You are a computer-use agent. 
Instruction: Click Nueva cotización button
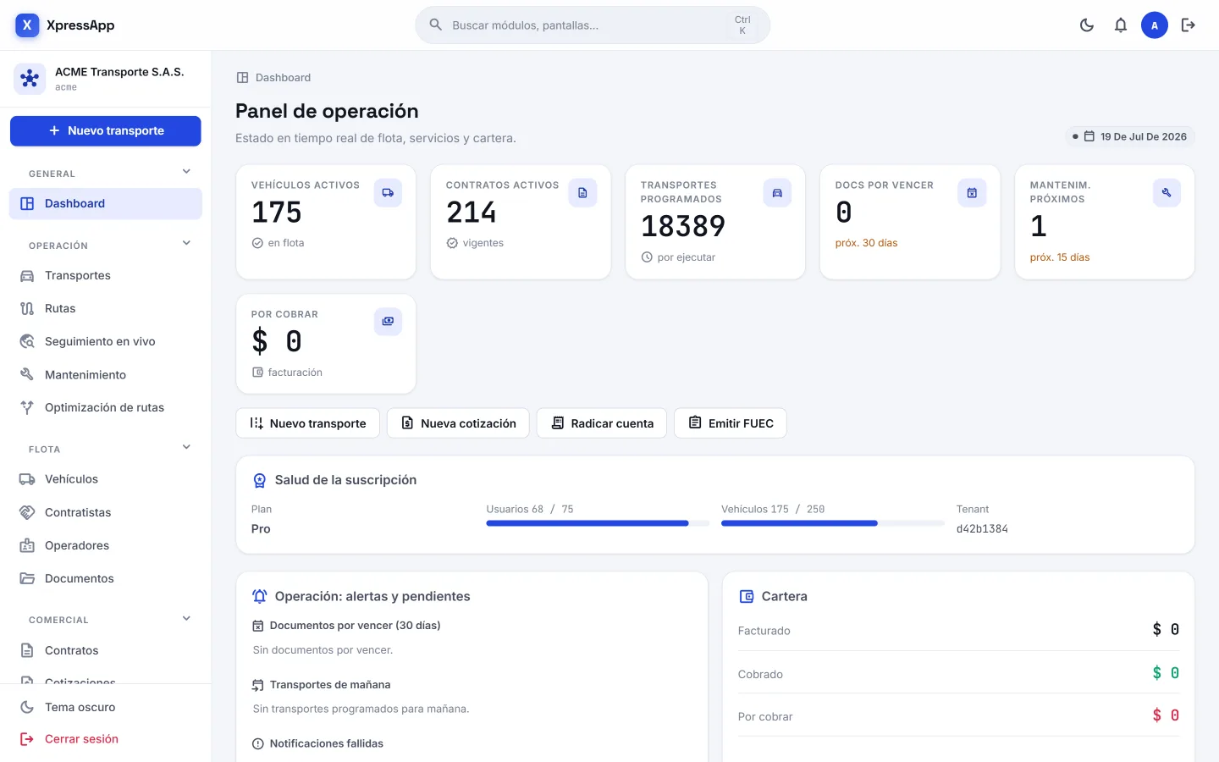458,423
